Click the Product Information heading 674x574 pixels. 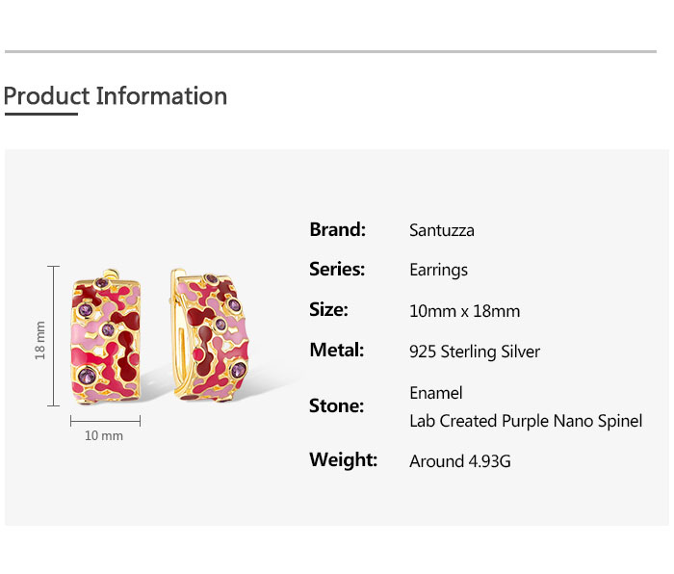[116, 96]
